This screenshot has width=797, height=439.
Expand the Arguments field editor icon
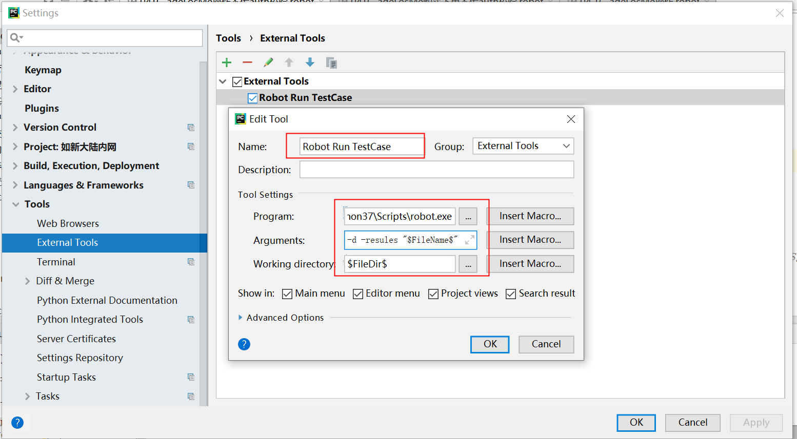click(469, 240)
